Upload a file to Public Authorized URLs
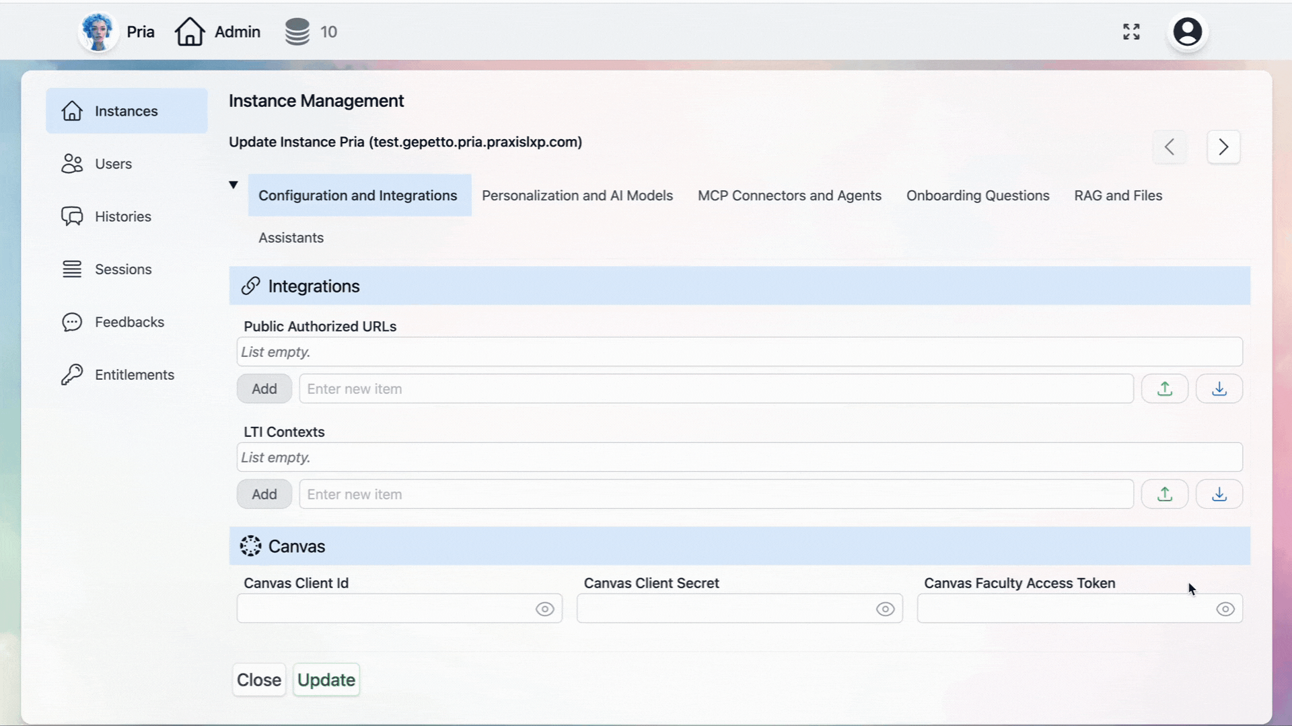The height and width of the screenshot is (726, 1292). [x=1164, y=388]
